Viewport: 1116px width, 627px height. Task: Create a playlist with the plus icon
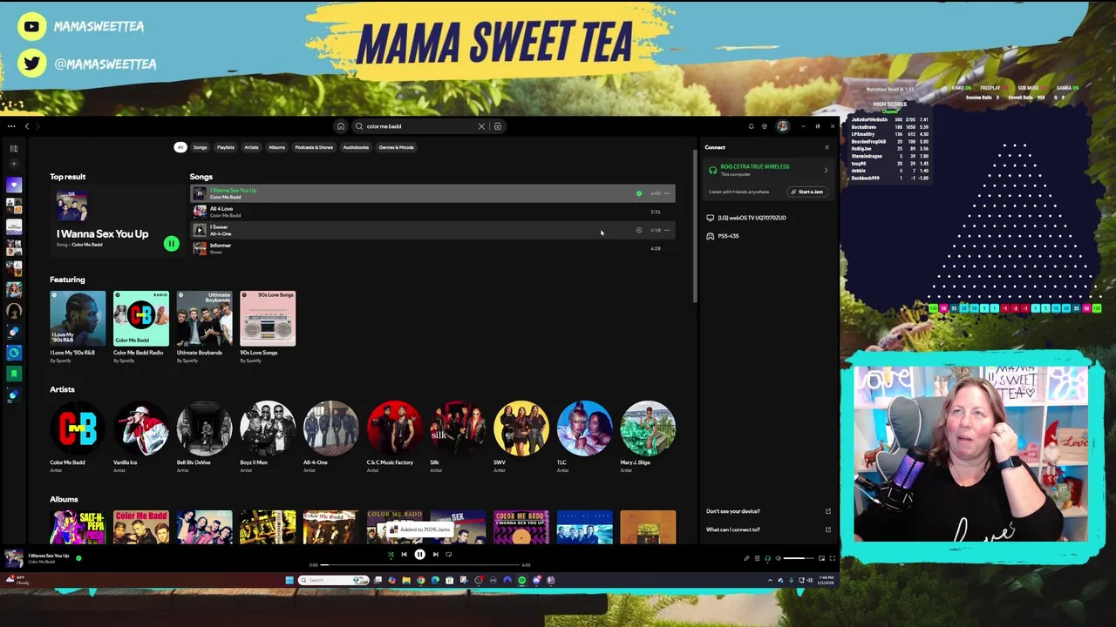tap(14, 164)
